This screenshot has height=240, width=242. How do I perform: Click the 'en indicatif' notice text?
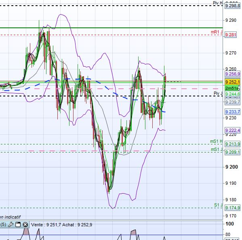[x=10, y=217]
